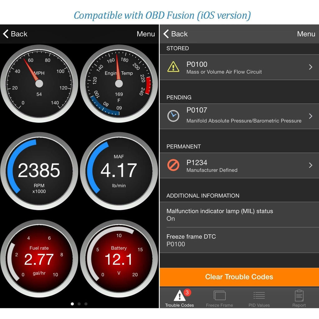Switch to the PID Values tab

259,299
